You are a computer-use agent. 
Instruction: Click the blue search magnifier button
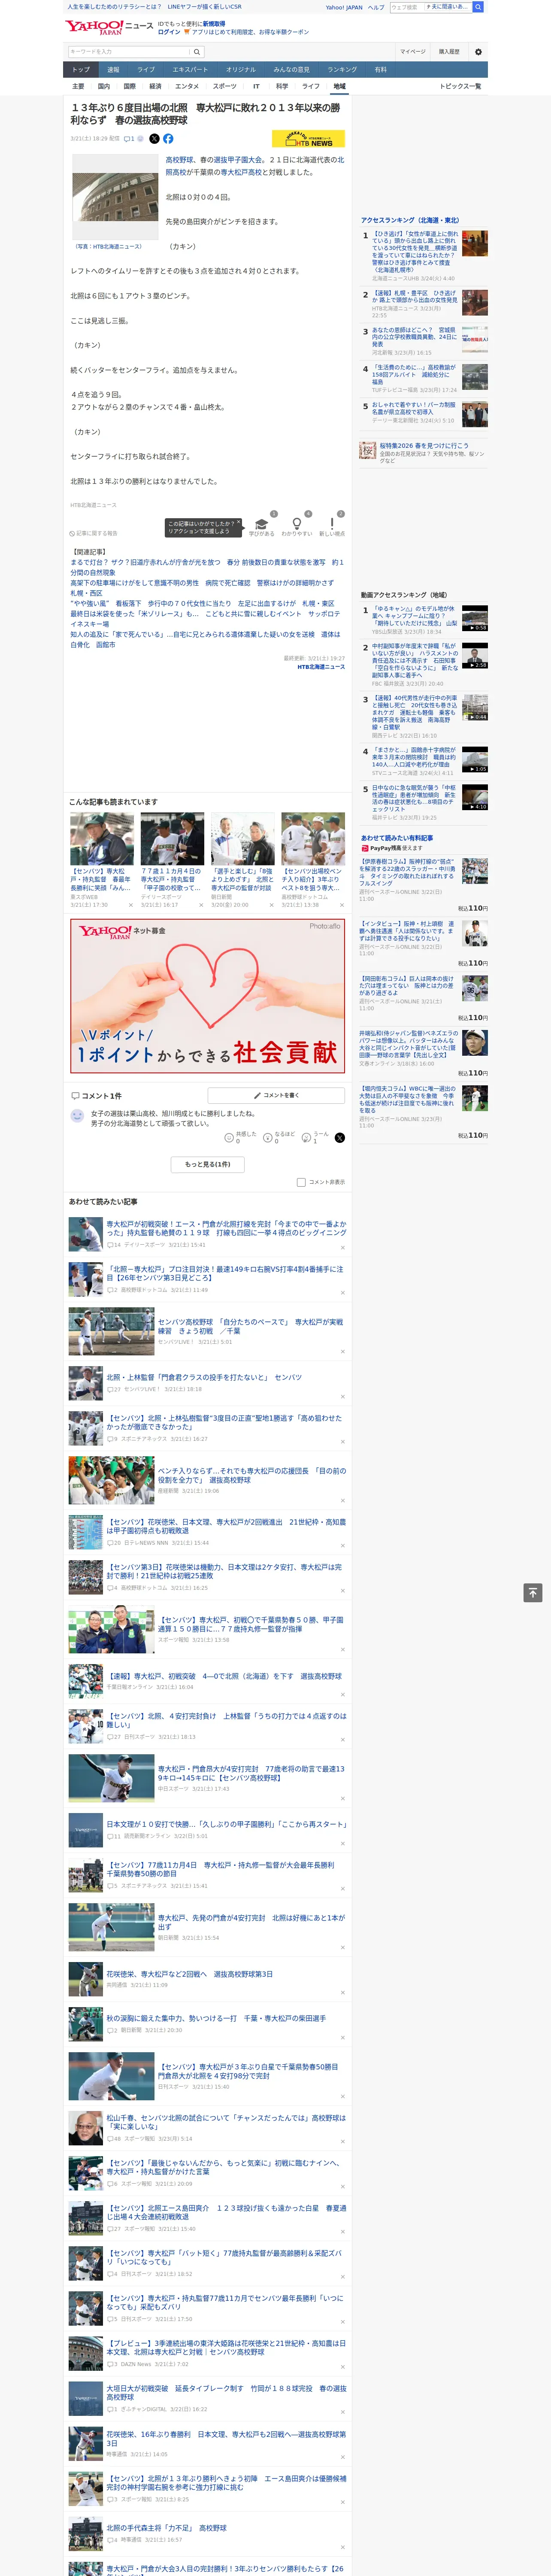tap(478, 7)
